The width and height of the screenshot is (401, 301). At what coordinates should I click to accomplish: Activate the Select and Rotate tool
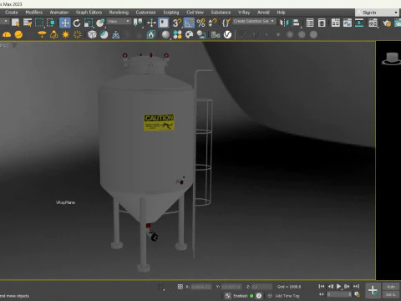tap(77, 23)
